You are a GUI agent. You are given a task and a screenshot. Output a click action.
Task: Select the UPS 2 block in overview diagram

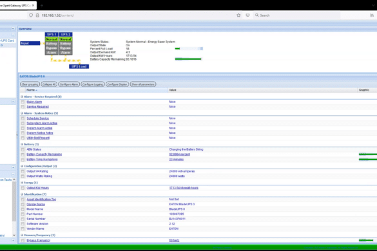(x=65, y=35)
